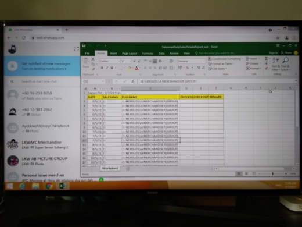Select the Worksheet sheet tab
The height and width of the screenshot is (227, 302).
(x=110, y=168)
